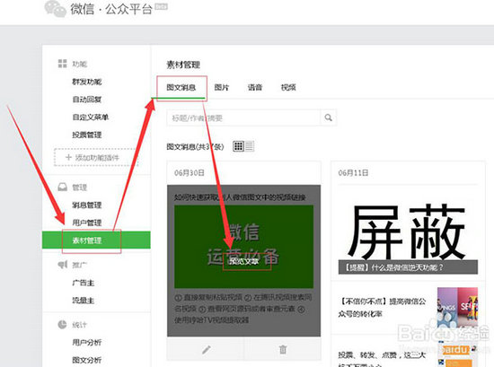Click the 统计 pie chart icon

click(62, 324)
